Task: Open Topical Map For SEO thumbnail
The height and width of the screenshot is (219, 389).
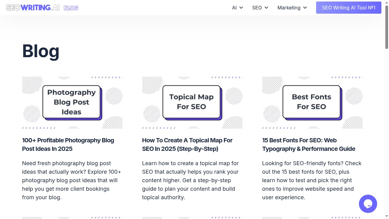Action: pyautogui.click(x=192, y=103)
